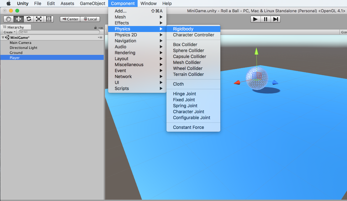The height and width of the screenshot is (201, 347).
Task: Choose Add... from Component menu
Action: coord(137,11)
